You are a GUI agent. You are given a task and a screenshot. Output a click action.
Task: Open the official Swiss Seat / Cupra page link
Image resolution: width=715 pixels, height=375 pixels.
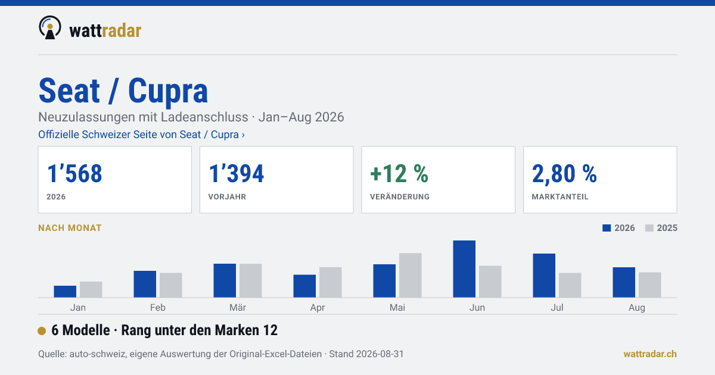142,135
